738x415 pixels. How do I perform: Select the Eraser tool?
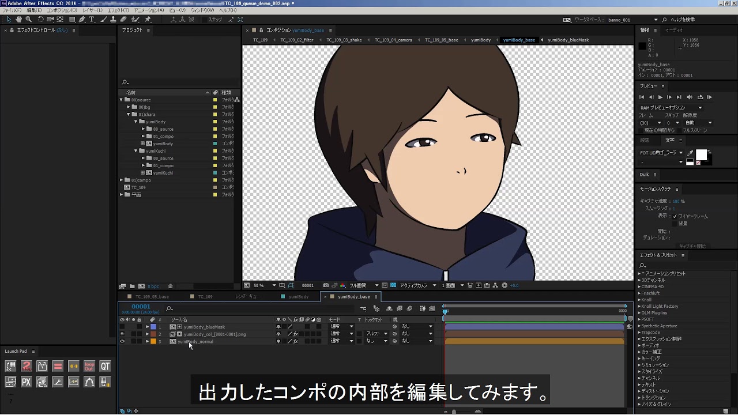[123, 20]
